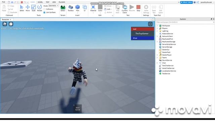The width and height of the screenshot is (215, 121).
Task: Select the Devil Sword hotbar slot
Action: pyautogui.click(x=78, y=109)
